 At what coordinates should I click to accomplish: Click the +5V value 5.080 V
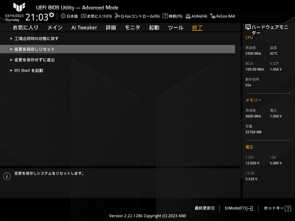[276, 163]
